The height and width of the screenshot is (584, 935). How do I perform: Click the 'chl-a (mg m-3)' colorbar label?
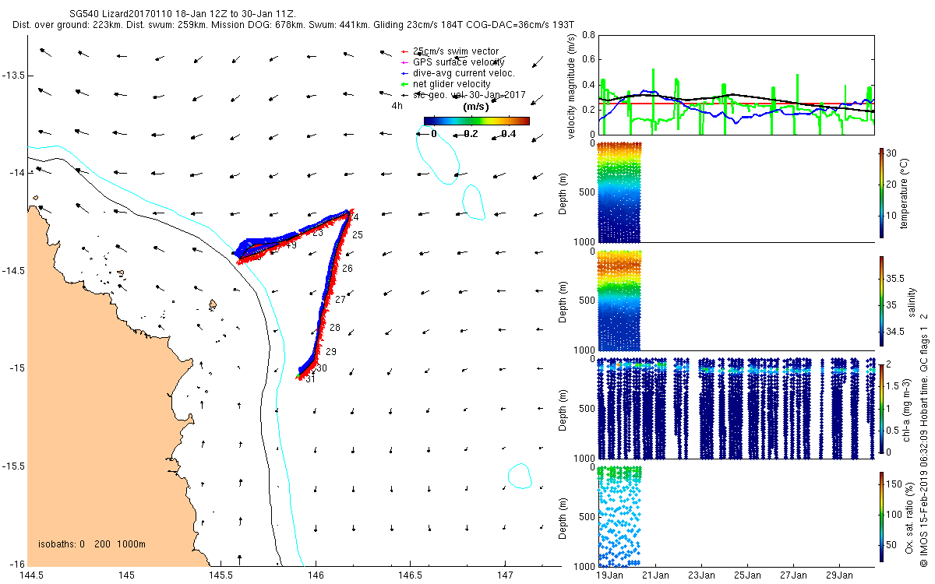coord(905,409)
